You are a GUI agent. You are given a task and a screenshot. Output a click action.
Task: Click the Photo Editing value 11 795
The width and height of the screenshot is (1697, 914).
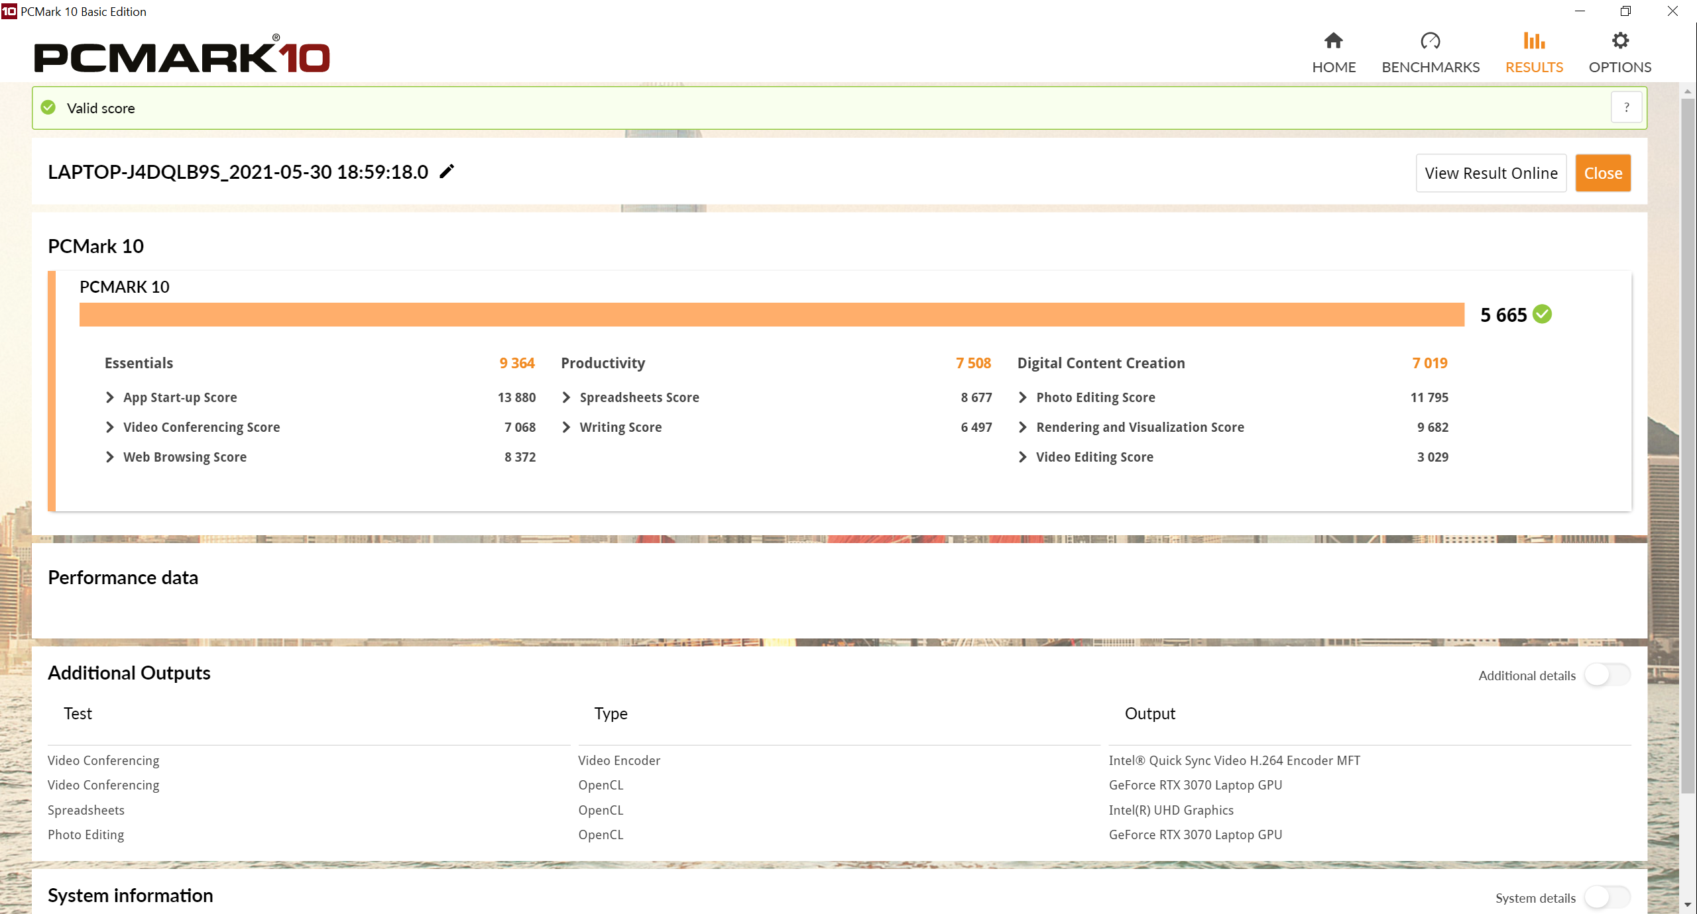[1429, 397]
